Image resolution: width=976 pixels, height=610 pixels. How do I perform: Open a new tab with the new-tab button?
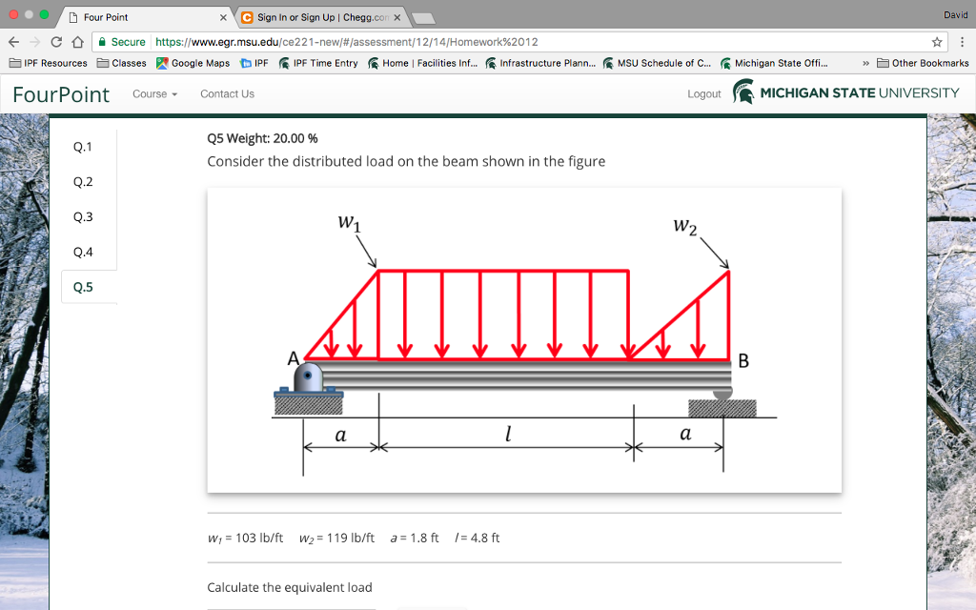coord(423,18)
